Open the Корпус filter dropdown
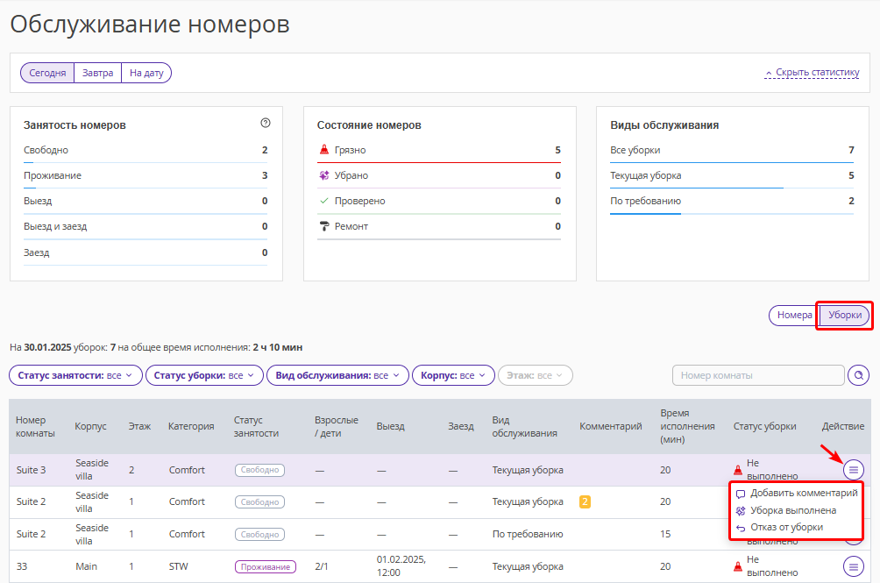Viewport: 880px width, 583px height. pyautogui.click(x=453, y=375)
